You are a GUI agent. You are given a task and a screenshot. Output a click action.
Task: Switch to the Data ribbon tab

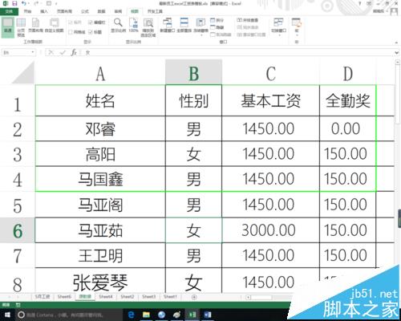click(101, 11)
